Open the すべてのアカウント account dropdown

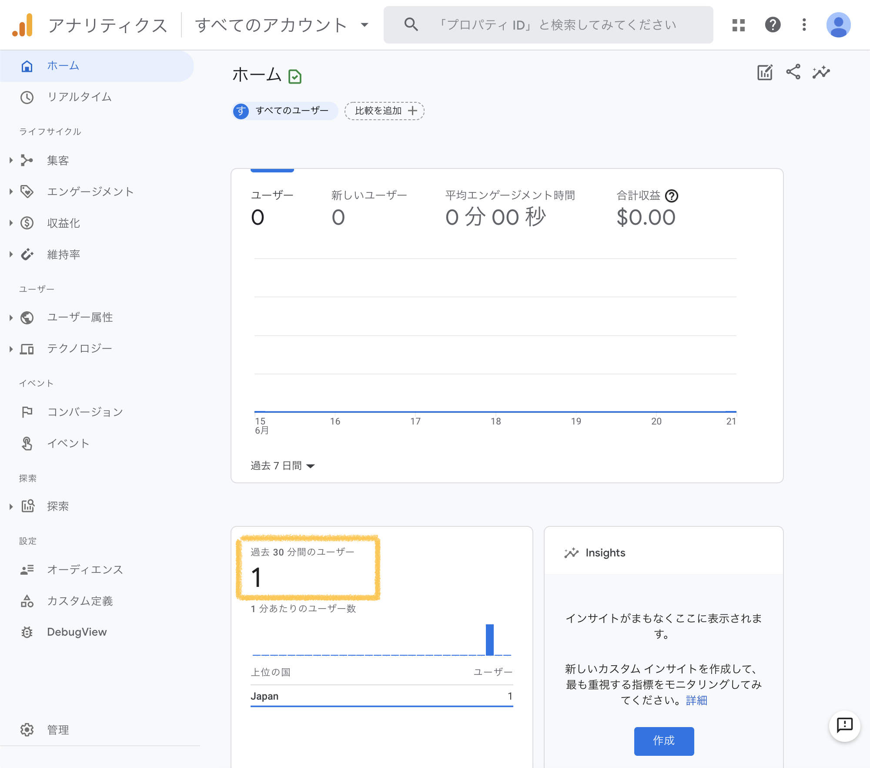click(x=282, y=25)
